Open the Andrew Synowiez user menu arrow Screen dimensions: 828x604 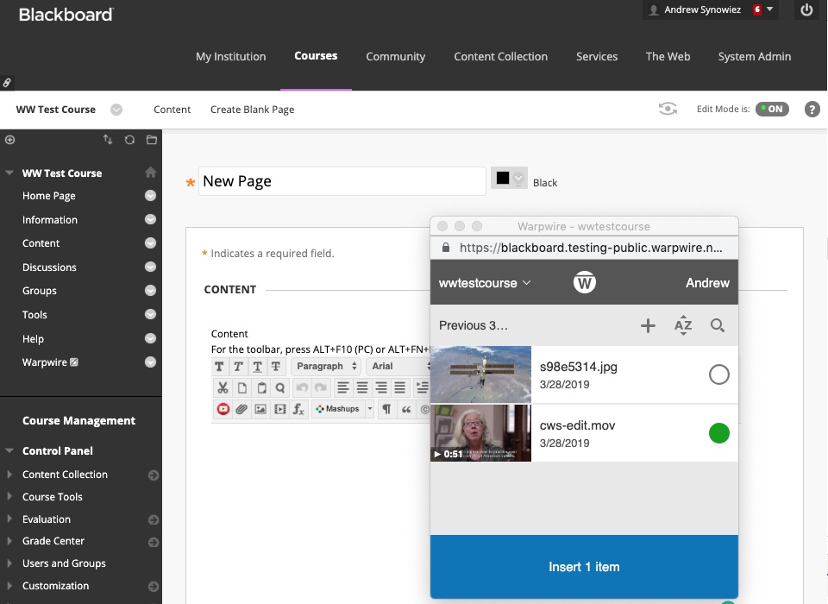[769, 9]
